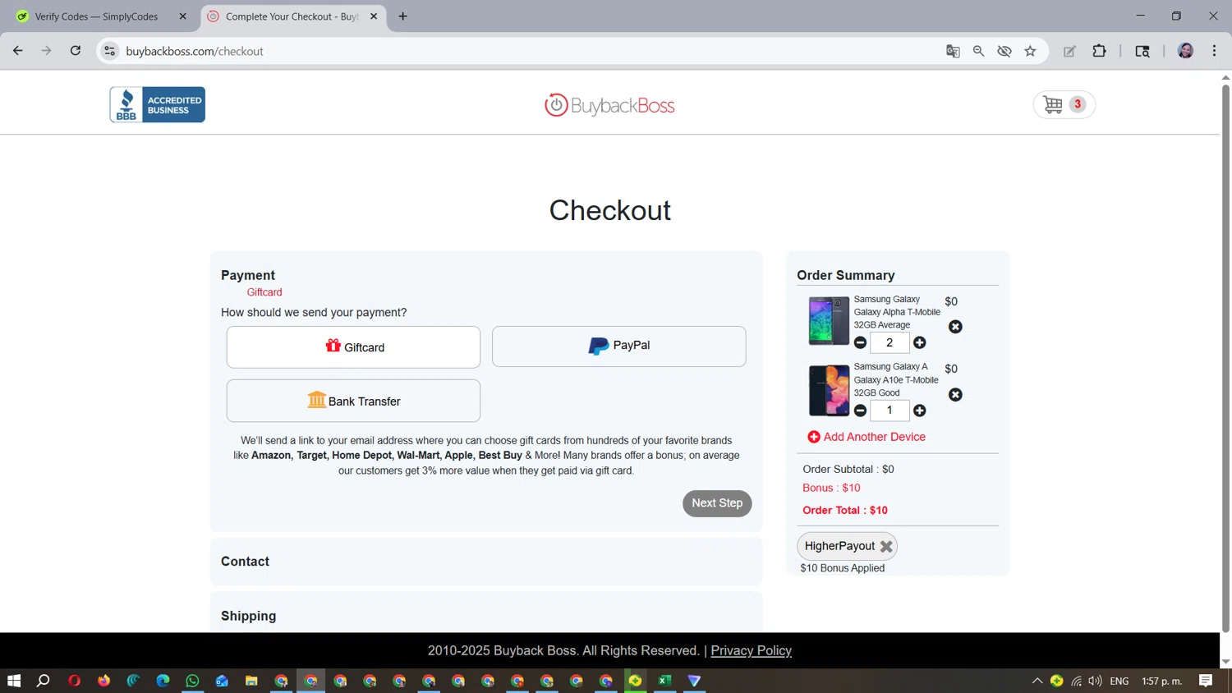Open the Windows Start menu
This screenshot has width=1232, height=693.
pos(14,681)
